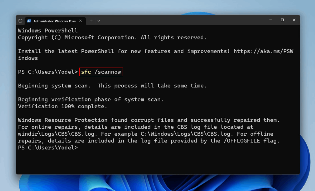Click the X icon on the PowerShell tab
Image resolution: width=315 pixels, height=191 pixels.
point(81,21)
